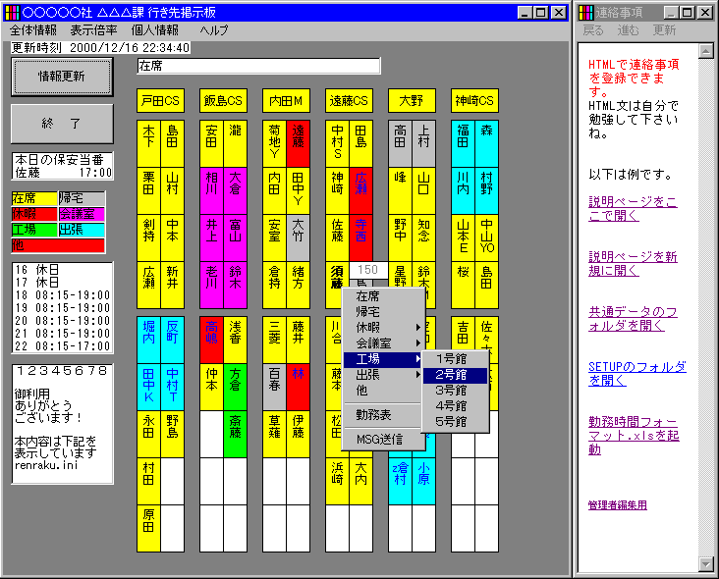Select the red 遠藤 name cell
The image size is (719, 579).
pyautogui.click(x=298, y=144)
